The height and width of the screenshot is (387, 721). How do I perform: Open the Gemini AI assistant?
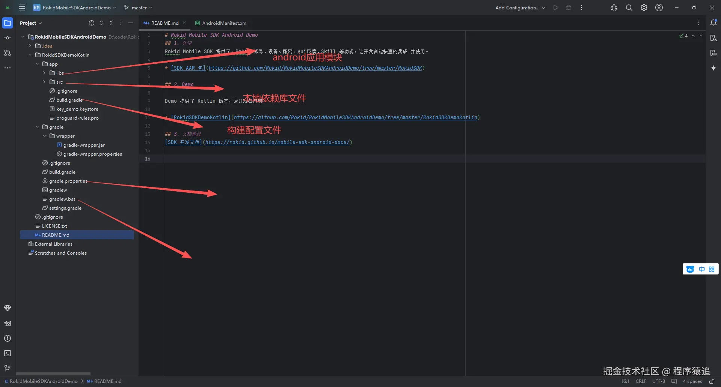point(713,68)
